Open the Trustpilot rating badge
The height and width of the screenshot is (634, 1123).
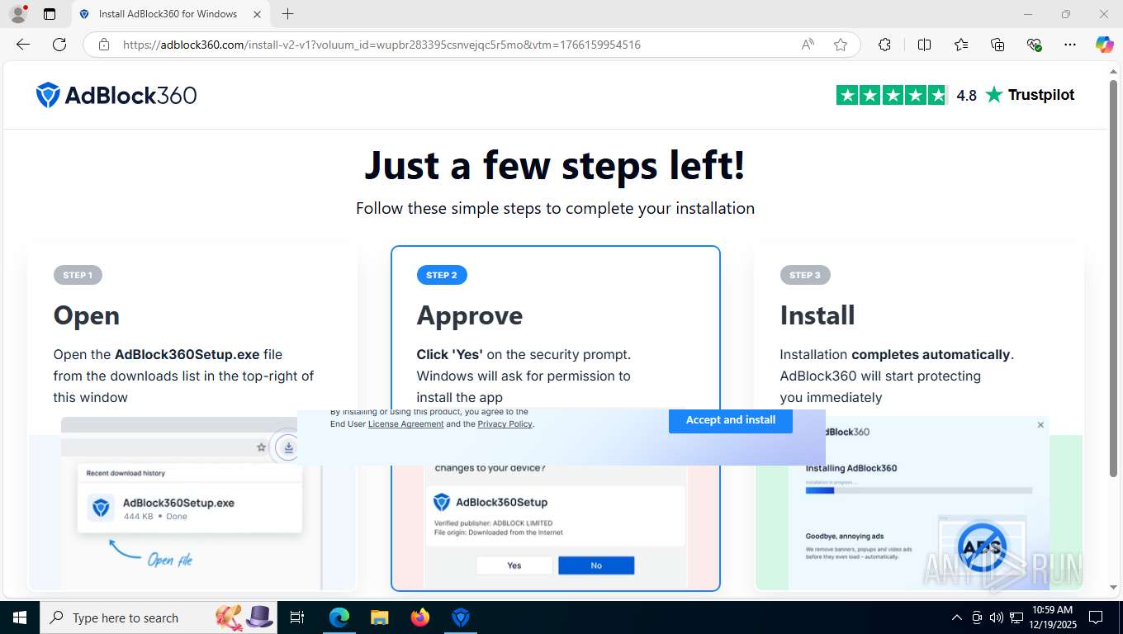pyautogui.click(x=955, y=95)
